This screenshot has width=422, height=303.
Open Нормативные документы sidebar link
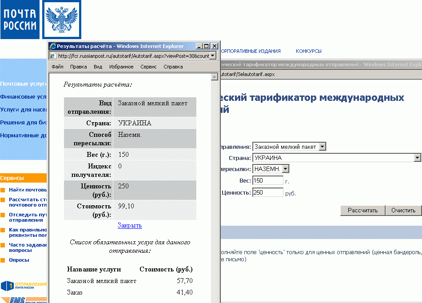24,136
